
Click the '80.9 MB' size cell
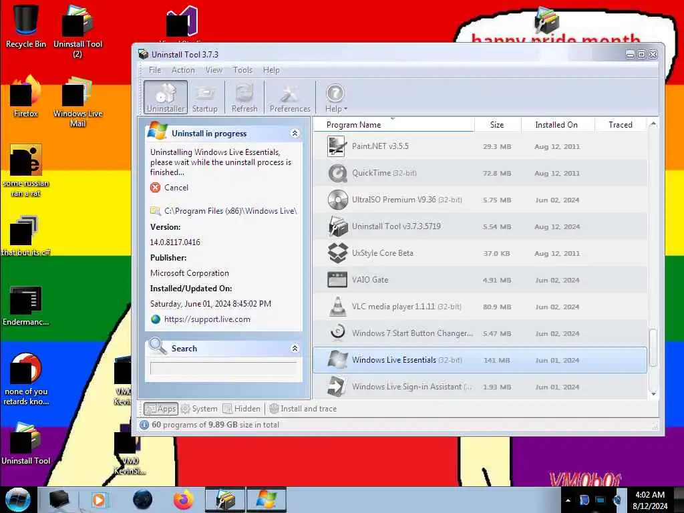pyautogui.click(x=497, y=307)
